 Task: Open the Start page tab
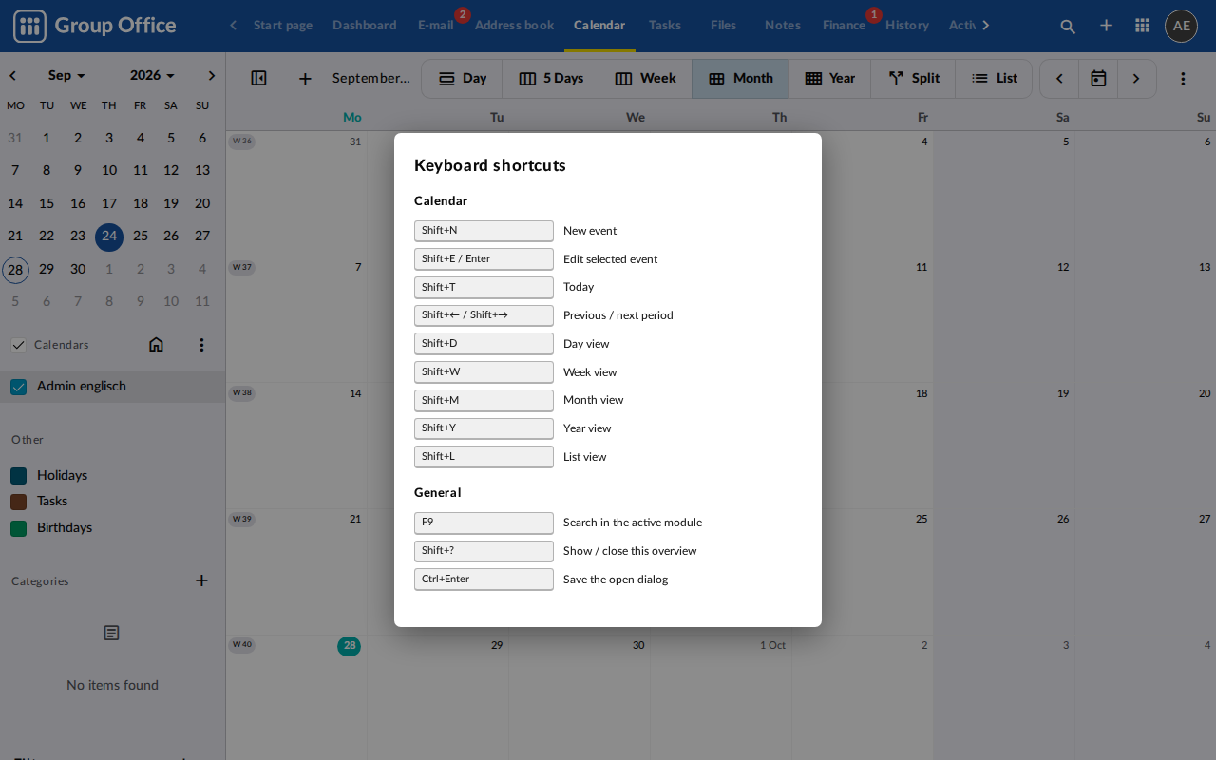coord(282,26)
